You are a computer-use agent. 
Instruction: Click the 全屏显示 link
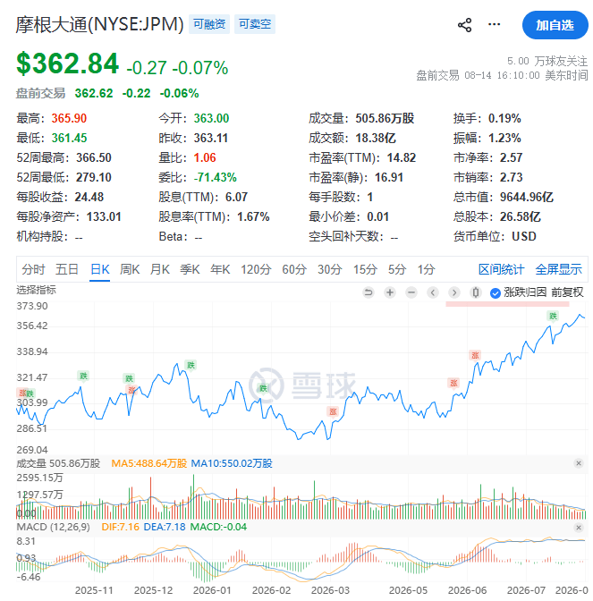(558, 269)
